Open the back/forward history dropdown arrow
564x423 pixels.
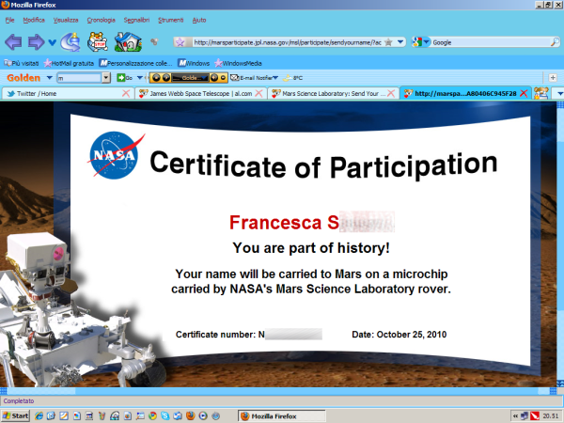52,43
